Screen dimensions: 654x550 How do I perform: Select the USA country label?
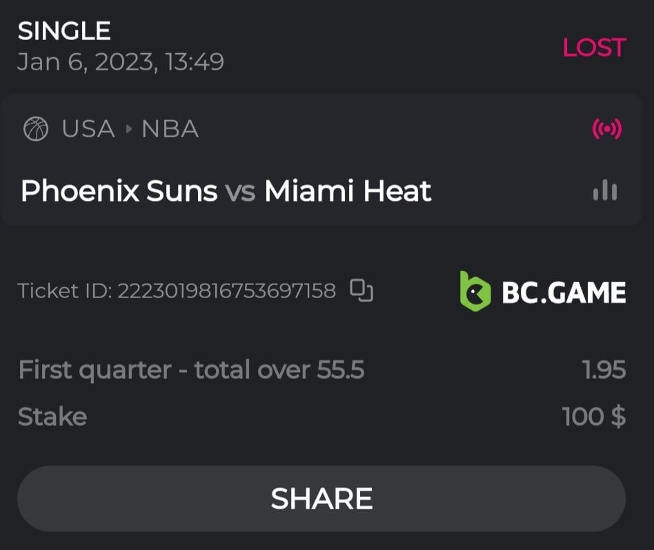(88, 129)
